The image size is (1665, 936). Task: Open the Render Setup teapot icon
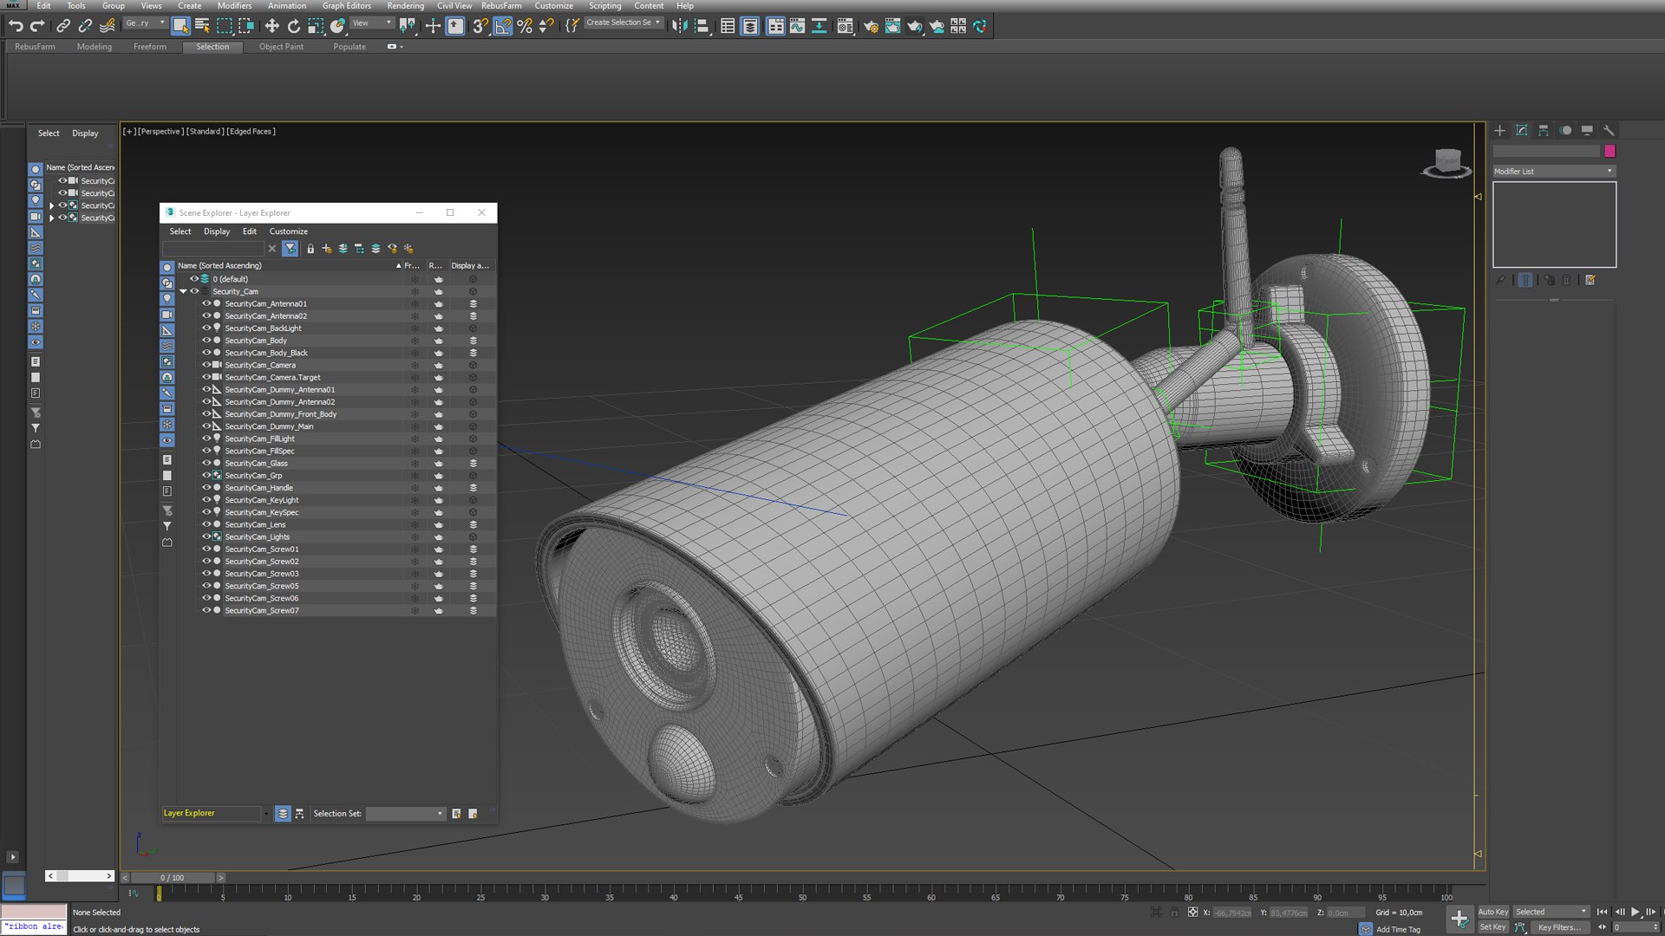coord(871,26)
